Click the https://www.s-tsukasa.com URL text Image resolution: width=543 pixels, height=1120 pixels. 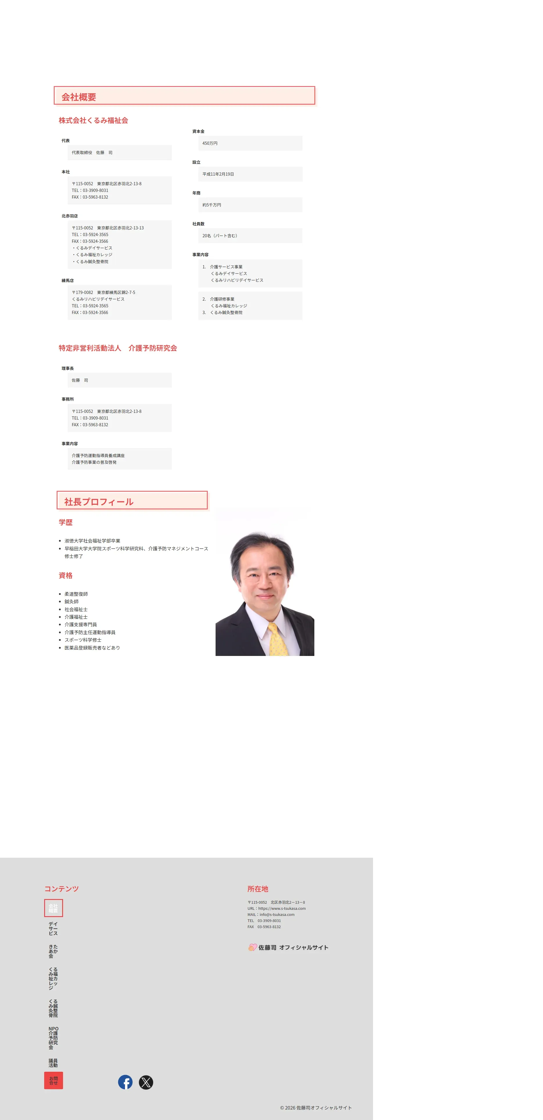282,908
